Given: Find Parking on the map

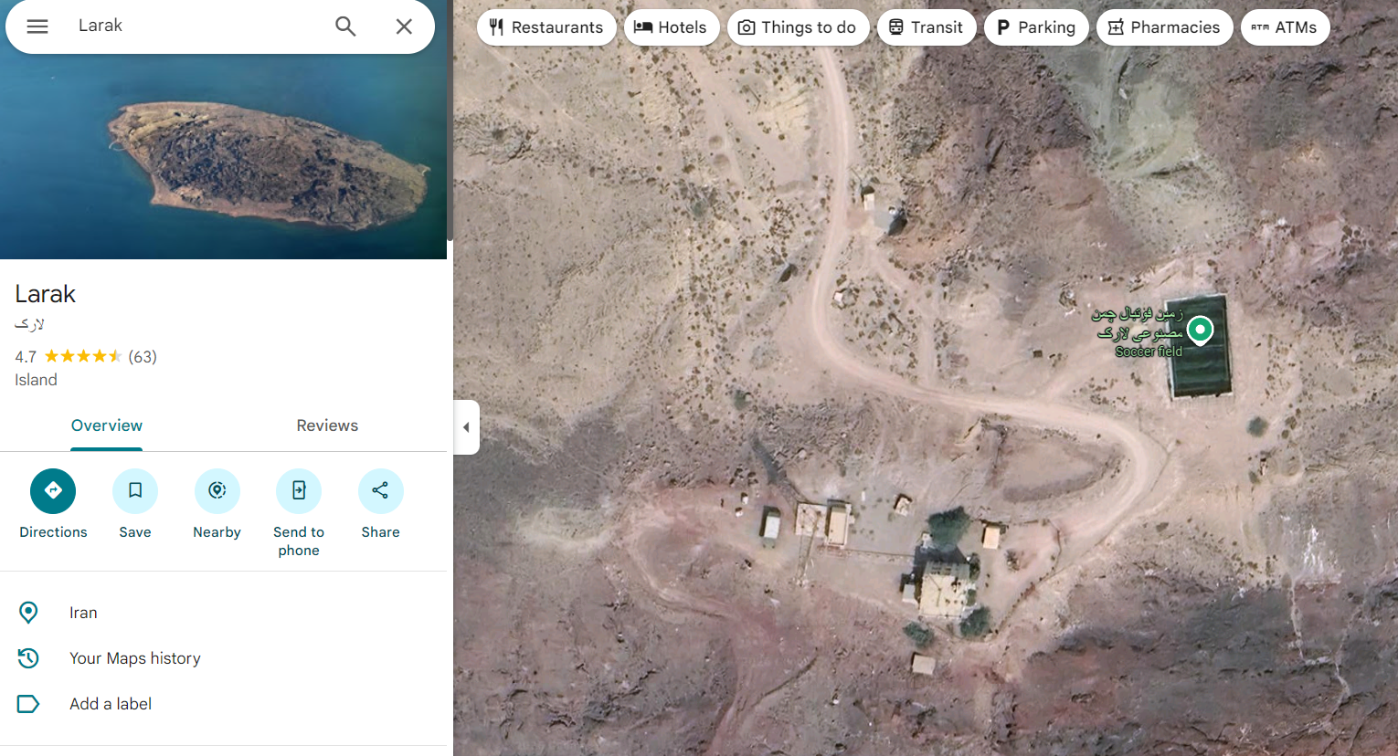Looking at the screenshot, I should pos(1036,27).
